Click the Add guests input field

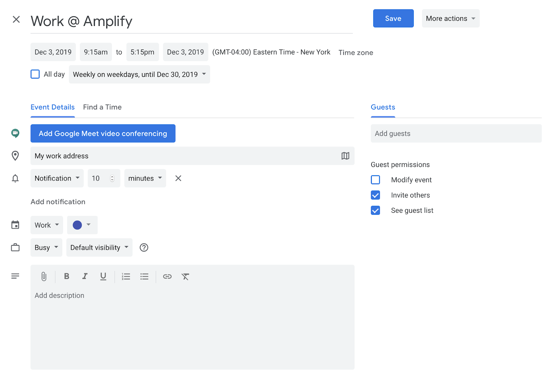tap(456, 133)
